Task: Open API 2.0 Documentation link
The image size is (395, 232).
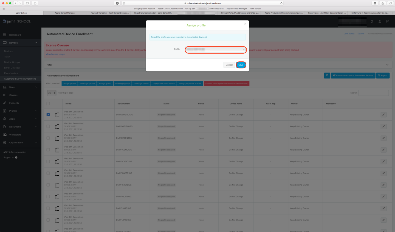Action: pos(15,152)
